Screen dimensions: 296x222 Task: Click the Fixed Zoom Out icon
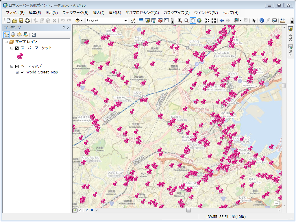pyautogui.click(x=214, y=21)
